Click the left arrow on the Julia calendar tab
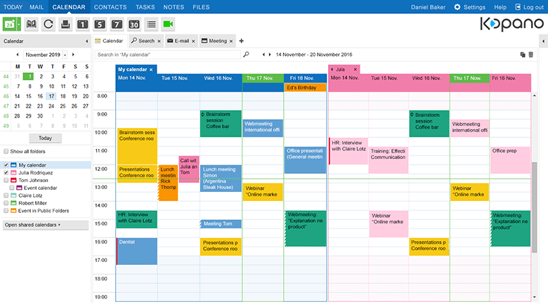 tap(332, 69)
